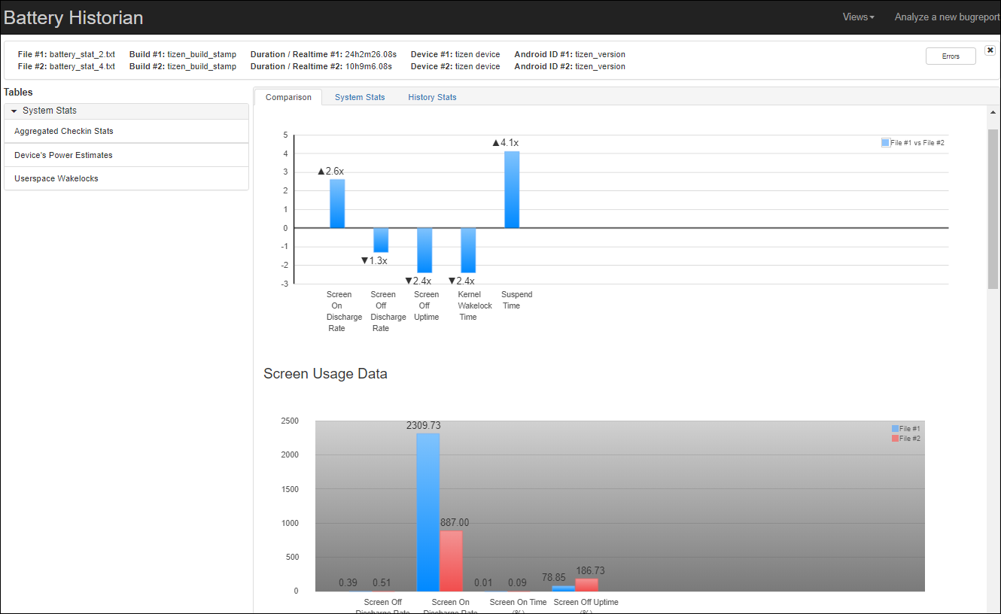The image size is (1001, 614).
Task: Open Aggregated Checkin Stats table
Action: (x=64, y=131)
